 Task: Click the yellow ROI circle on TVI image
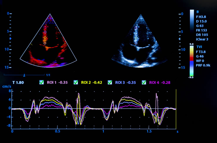pyautogui.click(x=45, y=38)
